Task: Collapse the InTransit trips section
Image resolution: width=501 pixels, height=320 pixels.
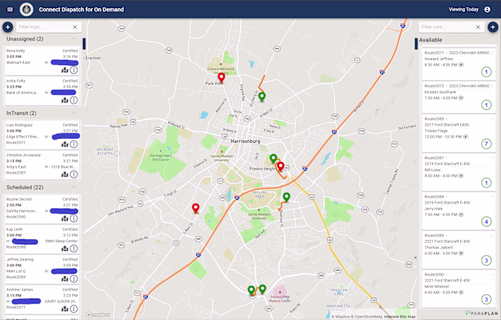Action: coord(74,113)
